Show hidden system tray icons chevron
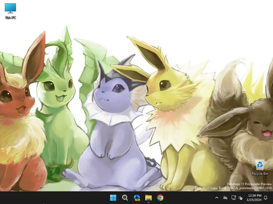273x204 pixels. point(217,198)
